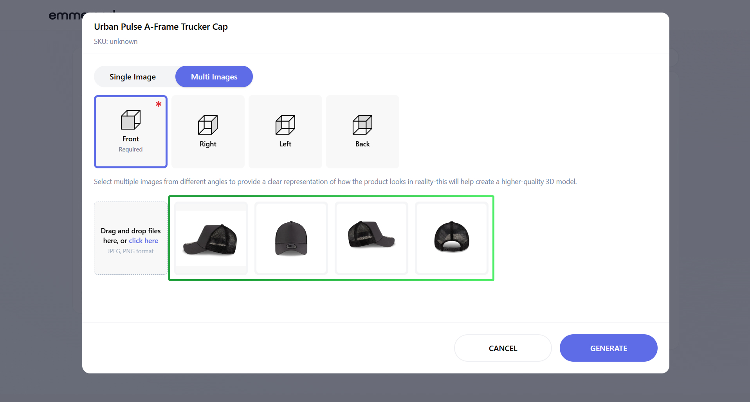The image size is (750, 402).
Task: Choose the Left view cube icon
Action: 285,125
